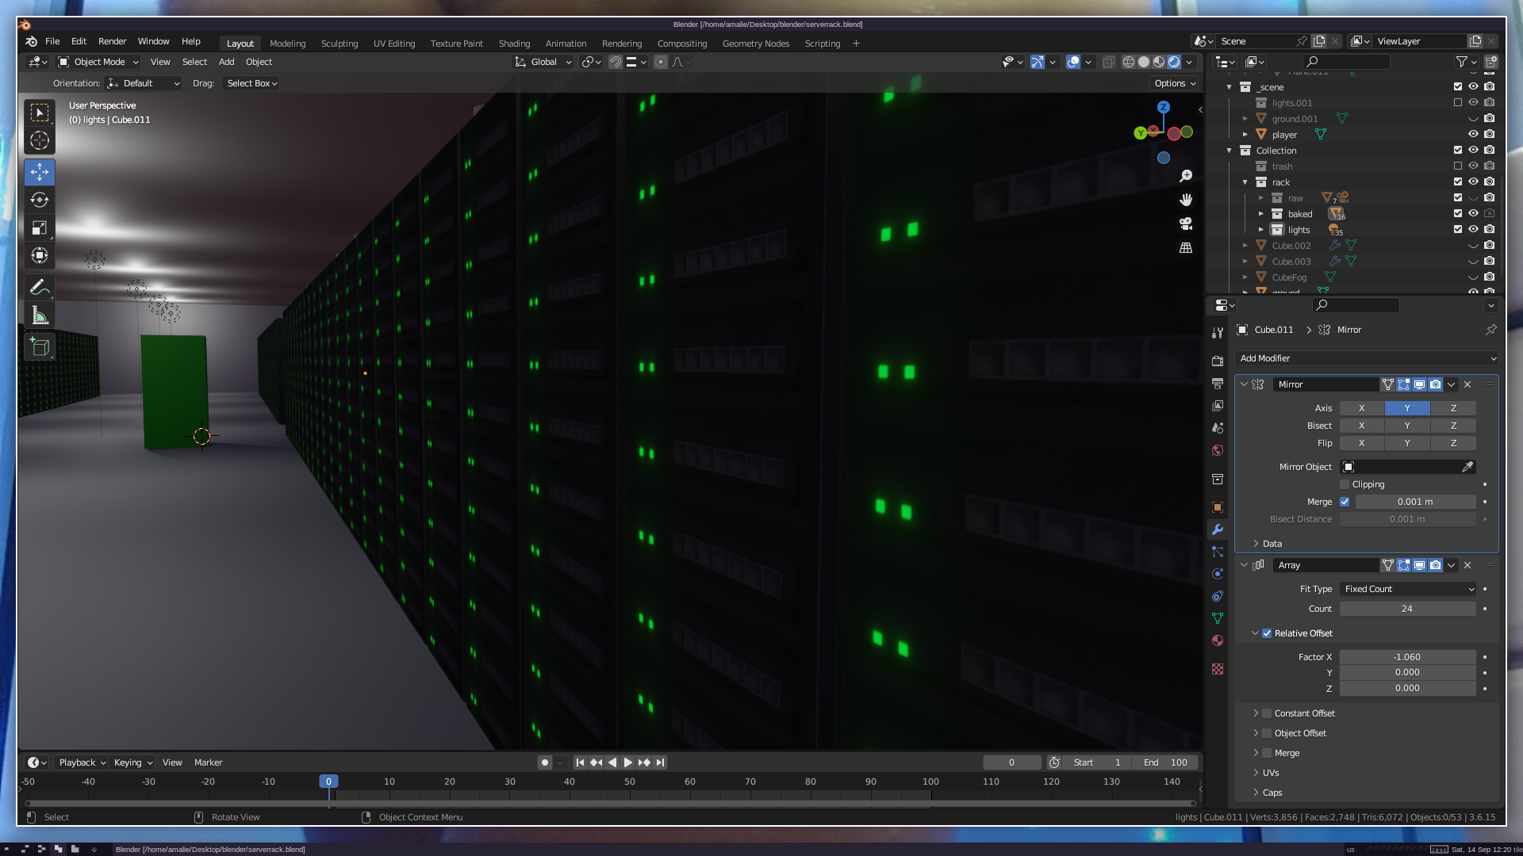The width and height of the screenshot is (1523, 856).
Task: Open Material properties tab icon
Action: pyautogui.click(x=1218, y=640)
